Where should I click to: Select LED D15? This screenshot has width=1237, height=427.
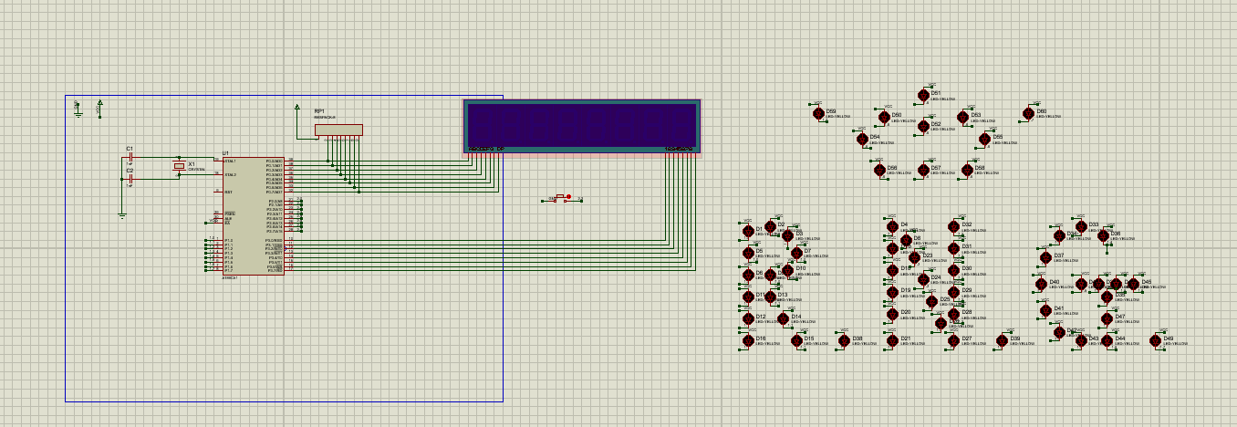[x=796, y=340]
